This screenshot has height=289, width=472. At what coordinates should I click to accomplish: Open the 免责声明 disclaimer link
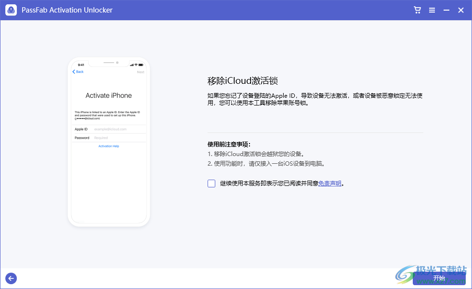(x=329, y=184)
